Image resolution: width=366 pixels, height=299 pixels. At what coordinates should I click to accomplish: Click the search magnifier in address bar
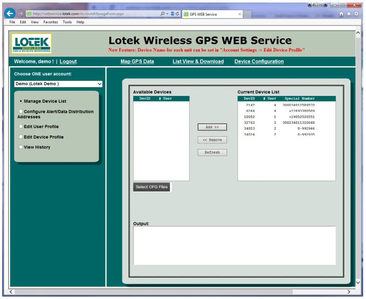tap(163, 14)
